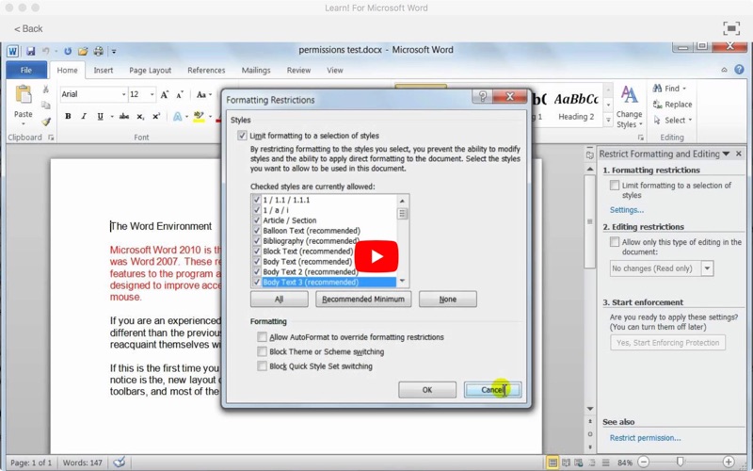Click the Recommended Minimum button
This screenshot has width=753, height=471.
[363, 299]
